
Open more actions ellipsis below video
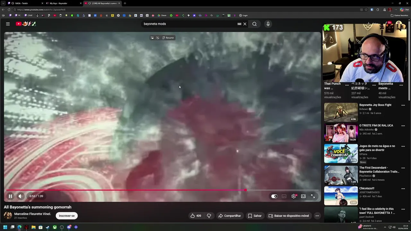click(x=317, y=216)
